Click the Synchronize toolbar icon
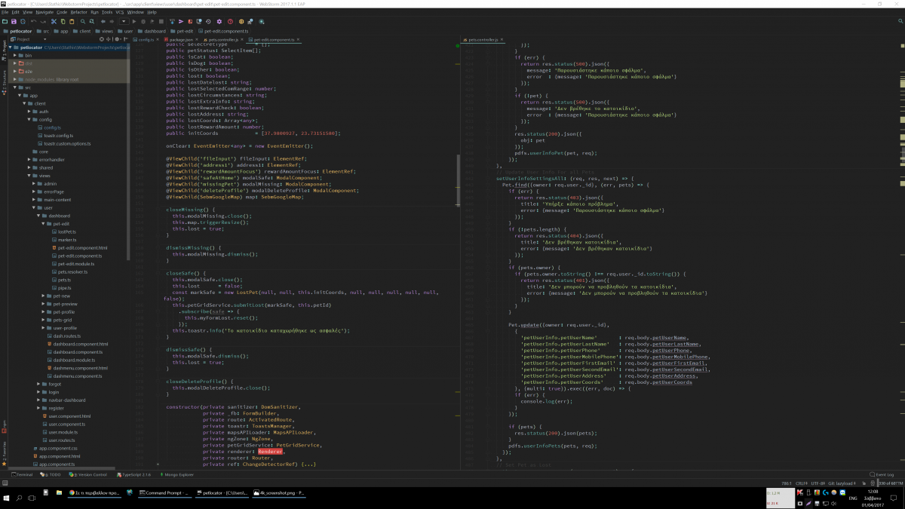905x509 pixels. click(23, 21)
